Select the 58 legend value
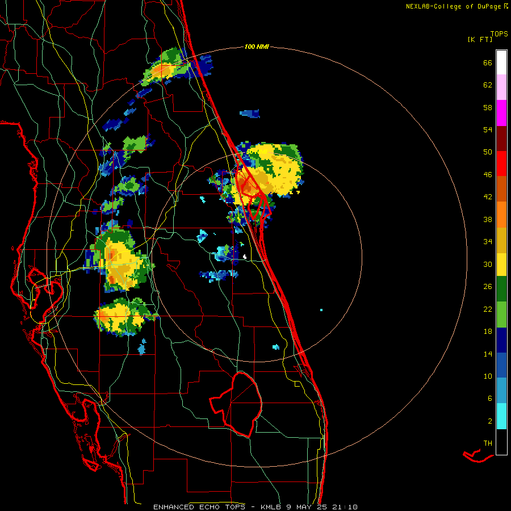511x511 pixels. (488, 107)
